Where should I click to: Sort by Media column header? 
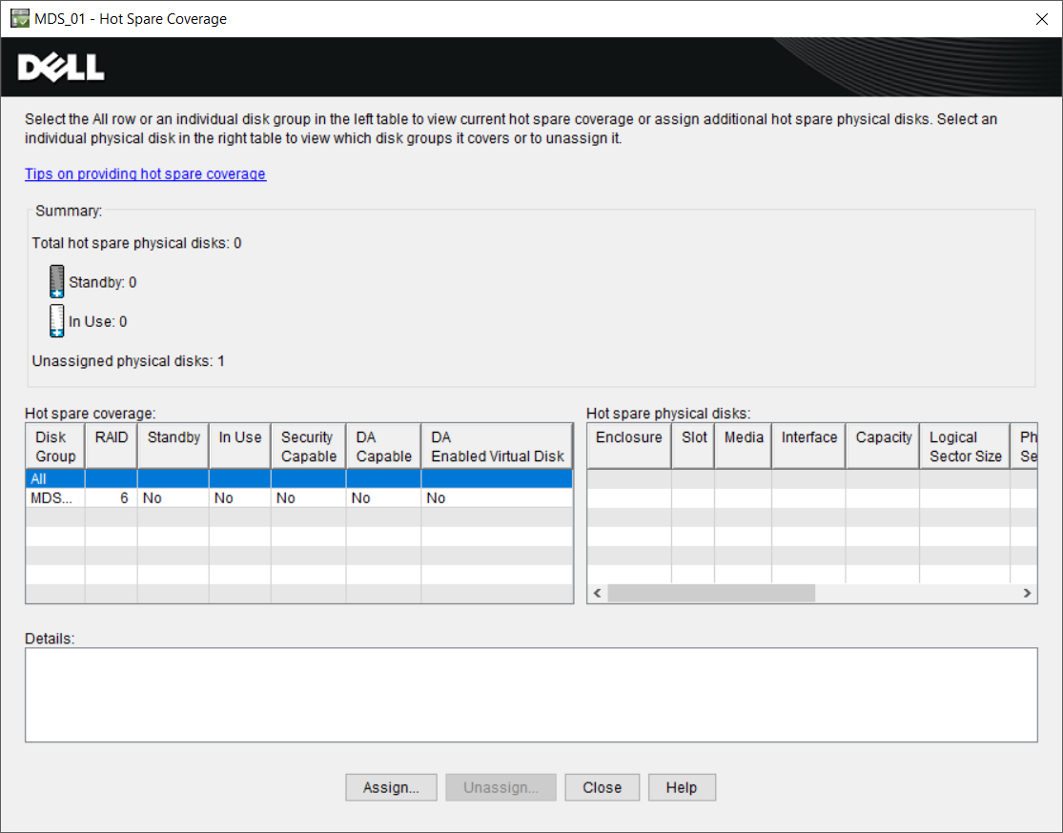click(x=744, y=447)
